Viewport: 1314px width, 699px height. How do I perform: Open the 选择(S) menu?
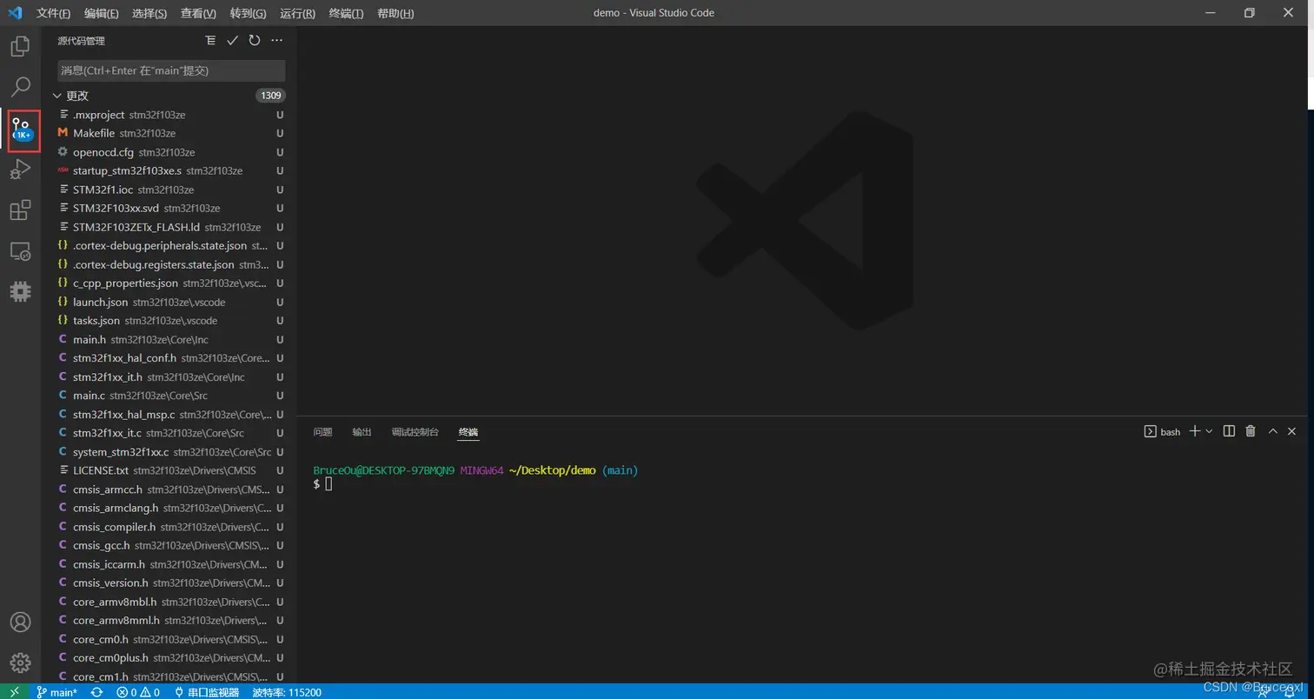pyautogui.click(x=149, y=13)
